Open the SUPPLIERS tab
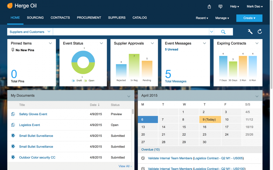 tap(117, 18)
